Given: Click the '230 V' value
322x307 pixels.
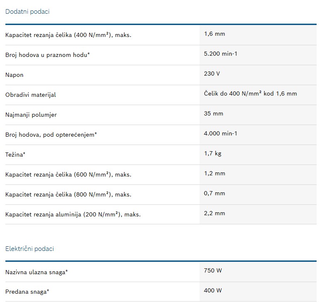Looking at the screenshot, I should tap(212, 74).
